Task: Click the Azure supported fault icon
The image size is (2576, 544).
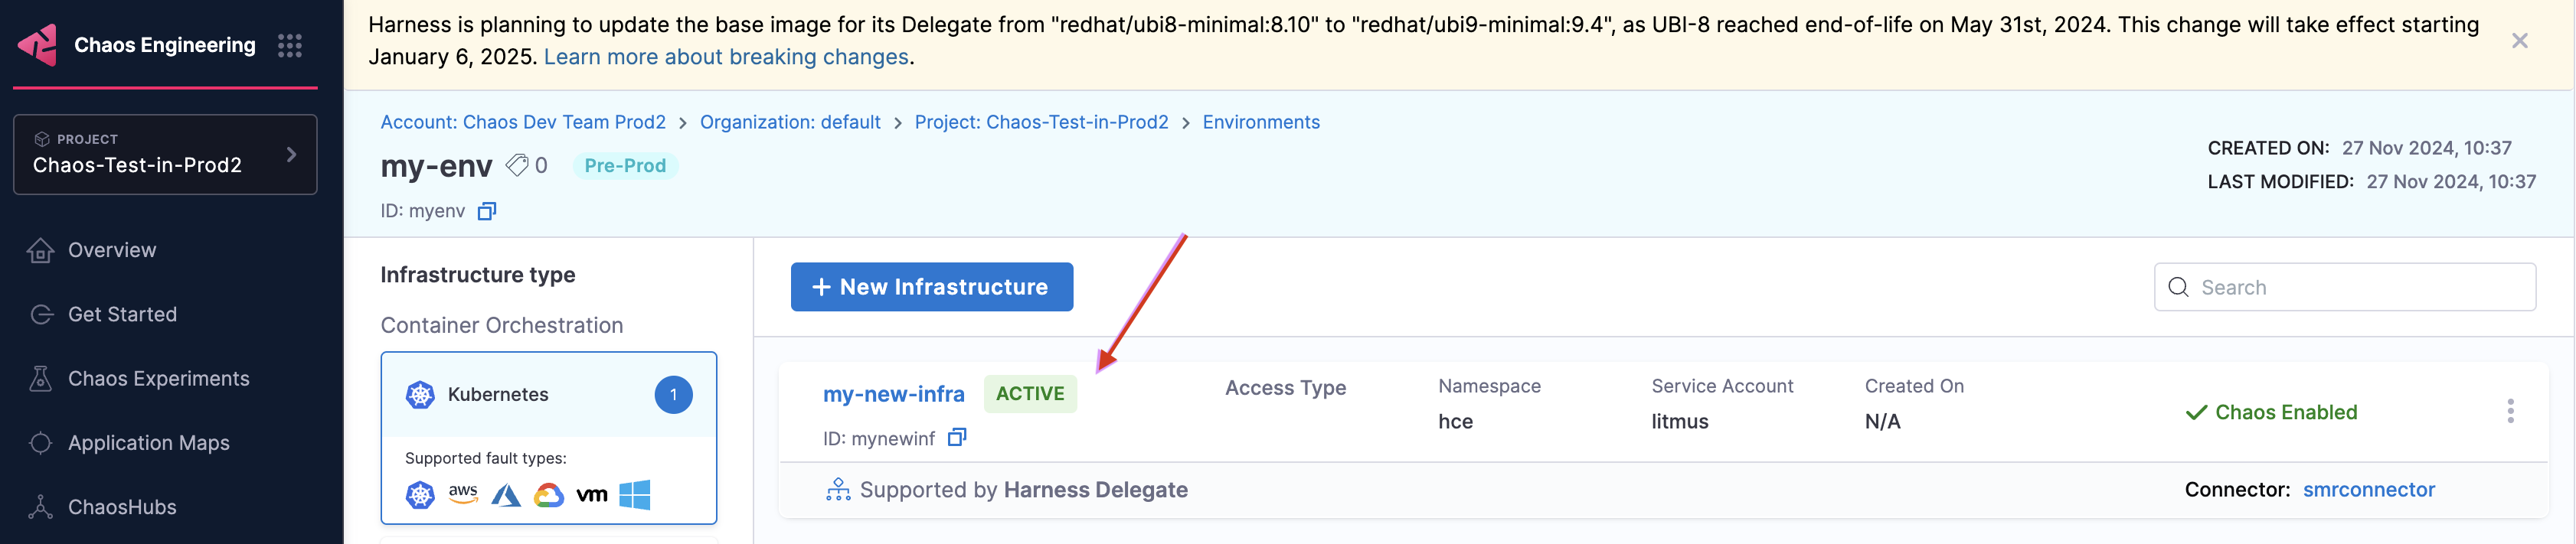Action: tap(506, 495)
